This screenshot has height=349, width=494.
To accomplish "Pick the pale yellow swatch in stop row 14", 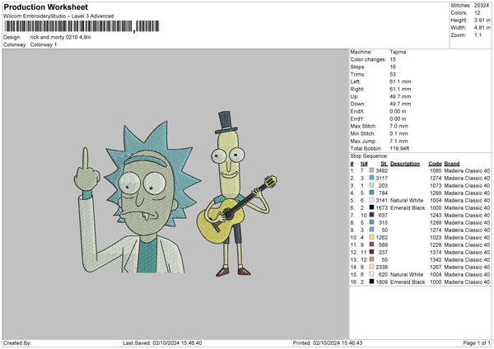I will point(371,268).
